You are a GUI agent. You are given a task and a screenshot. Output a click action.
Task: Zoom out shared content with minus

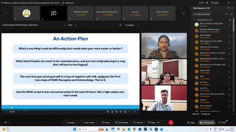tap(65, 25)
